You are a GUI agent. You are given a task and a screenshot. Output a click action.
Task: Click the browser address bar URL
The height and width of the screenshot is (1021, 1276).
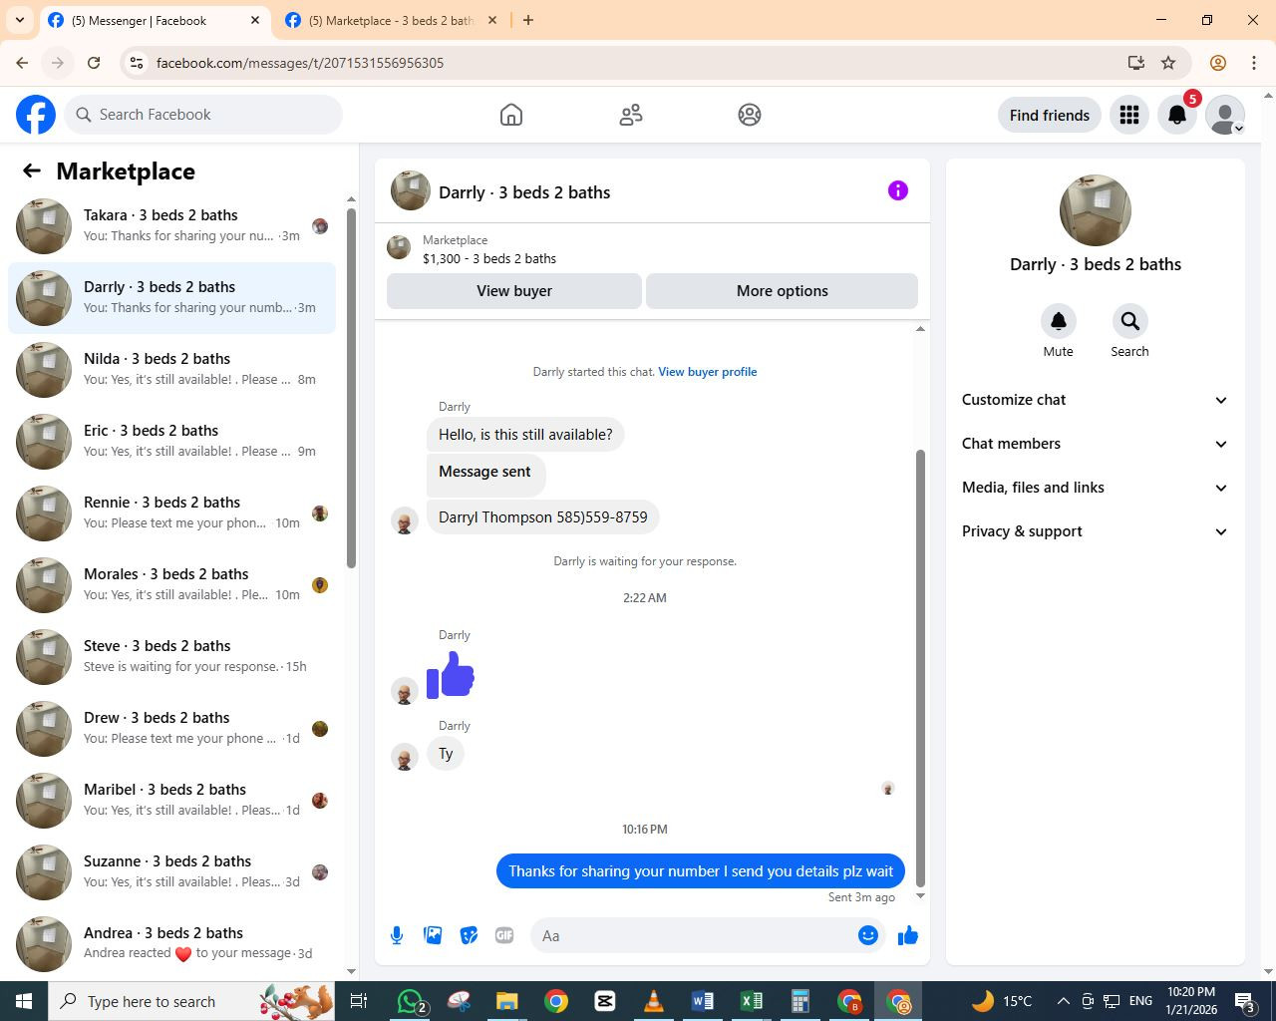tap(300, 63)
